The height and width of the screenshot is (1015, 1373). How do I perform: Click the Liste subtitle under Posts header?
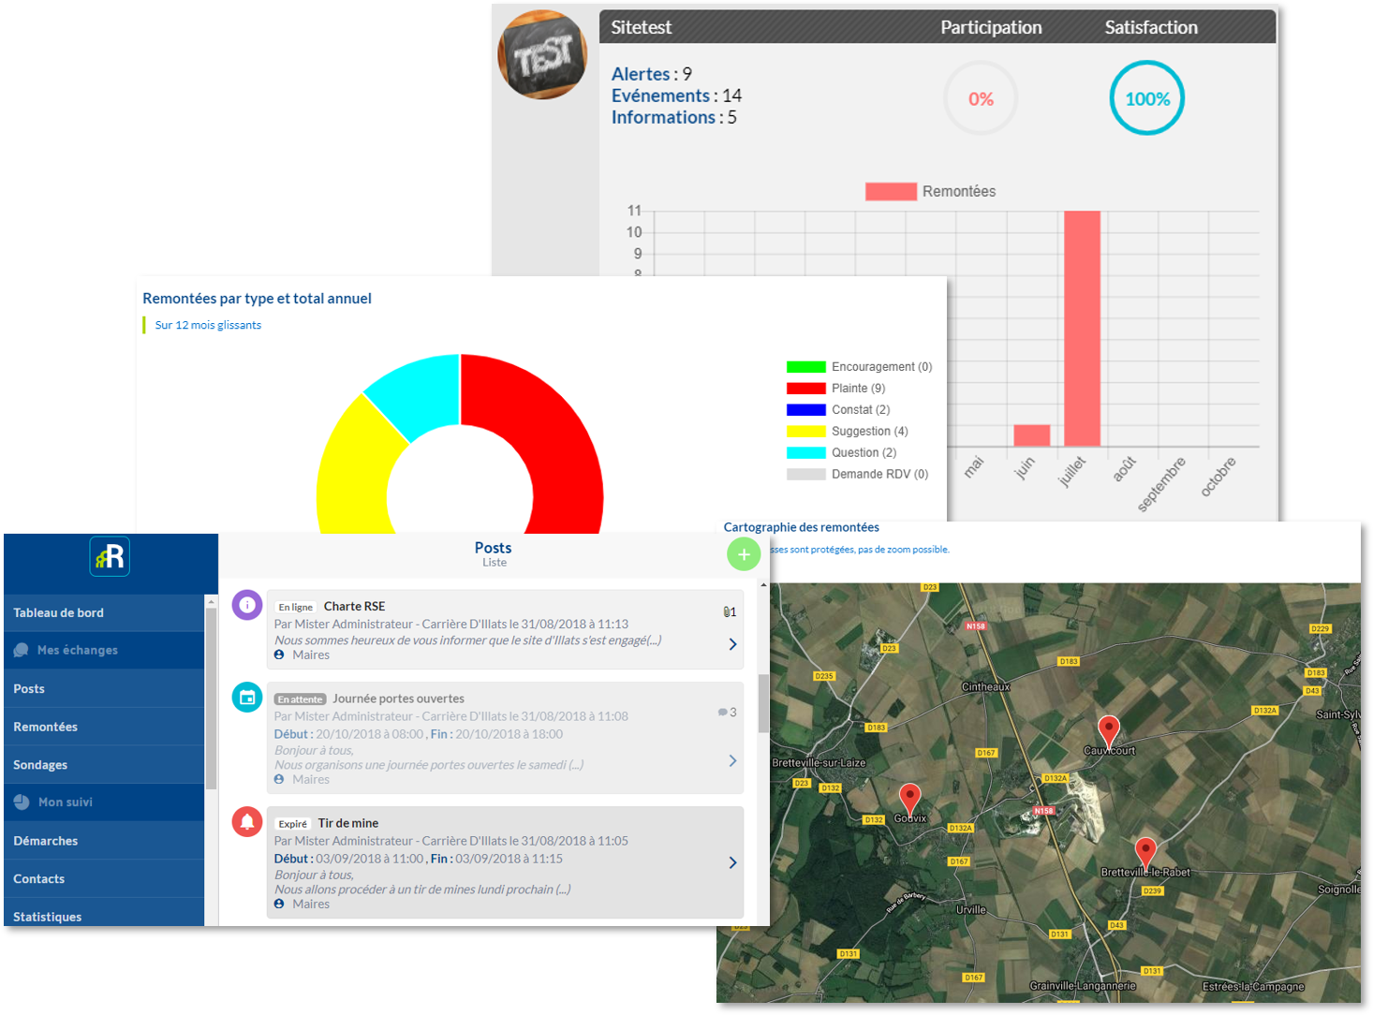(x=494, y=563)
